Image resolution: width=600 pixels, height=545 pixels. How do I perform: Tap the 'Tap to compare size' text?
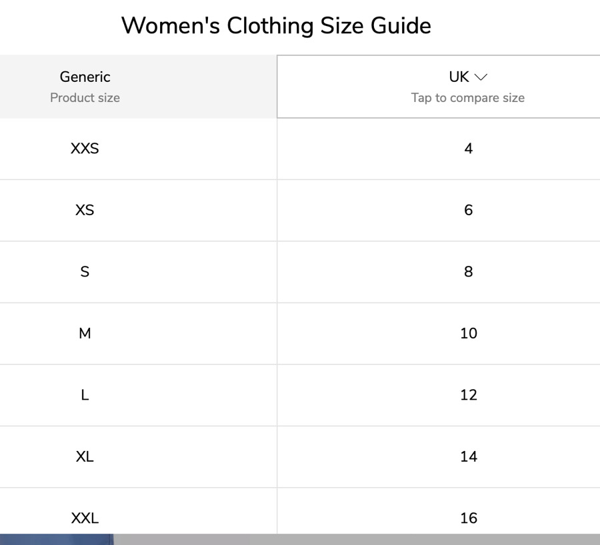(468, 98)
